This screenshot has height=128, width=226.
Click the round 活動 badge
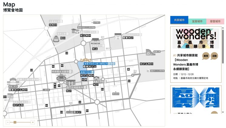pyautogui.click(x=214, y=56)
